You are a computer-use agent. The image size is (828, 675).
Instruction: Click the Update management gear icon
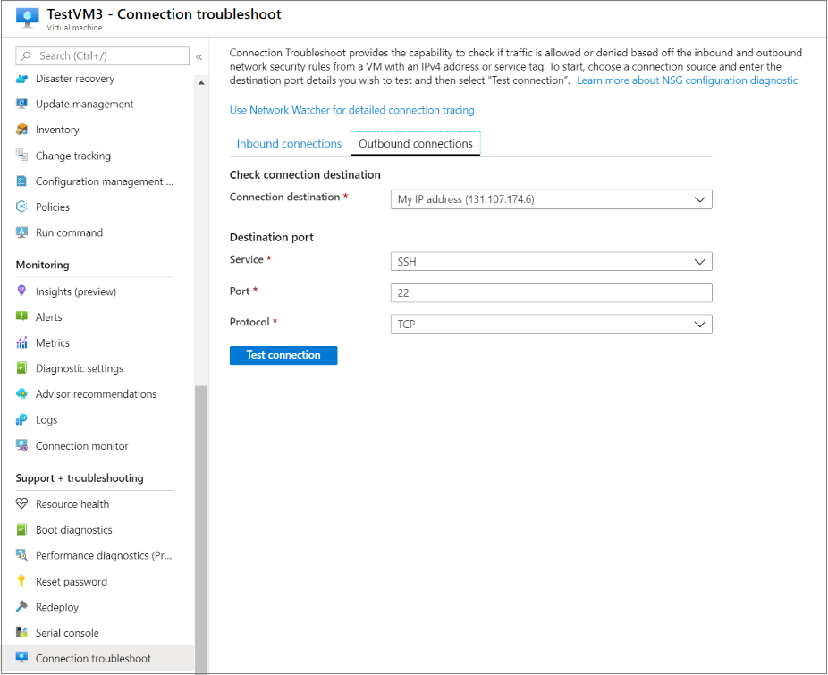pos(22,104)
